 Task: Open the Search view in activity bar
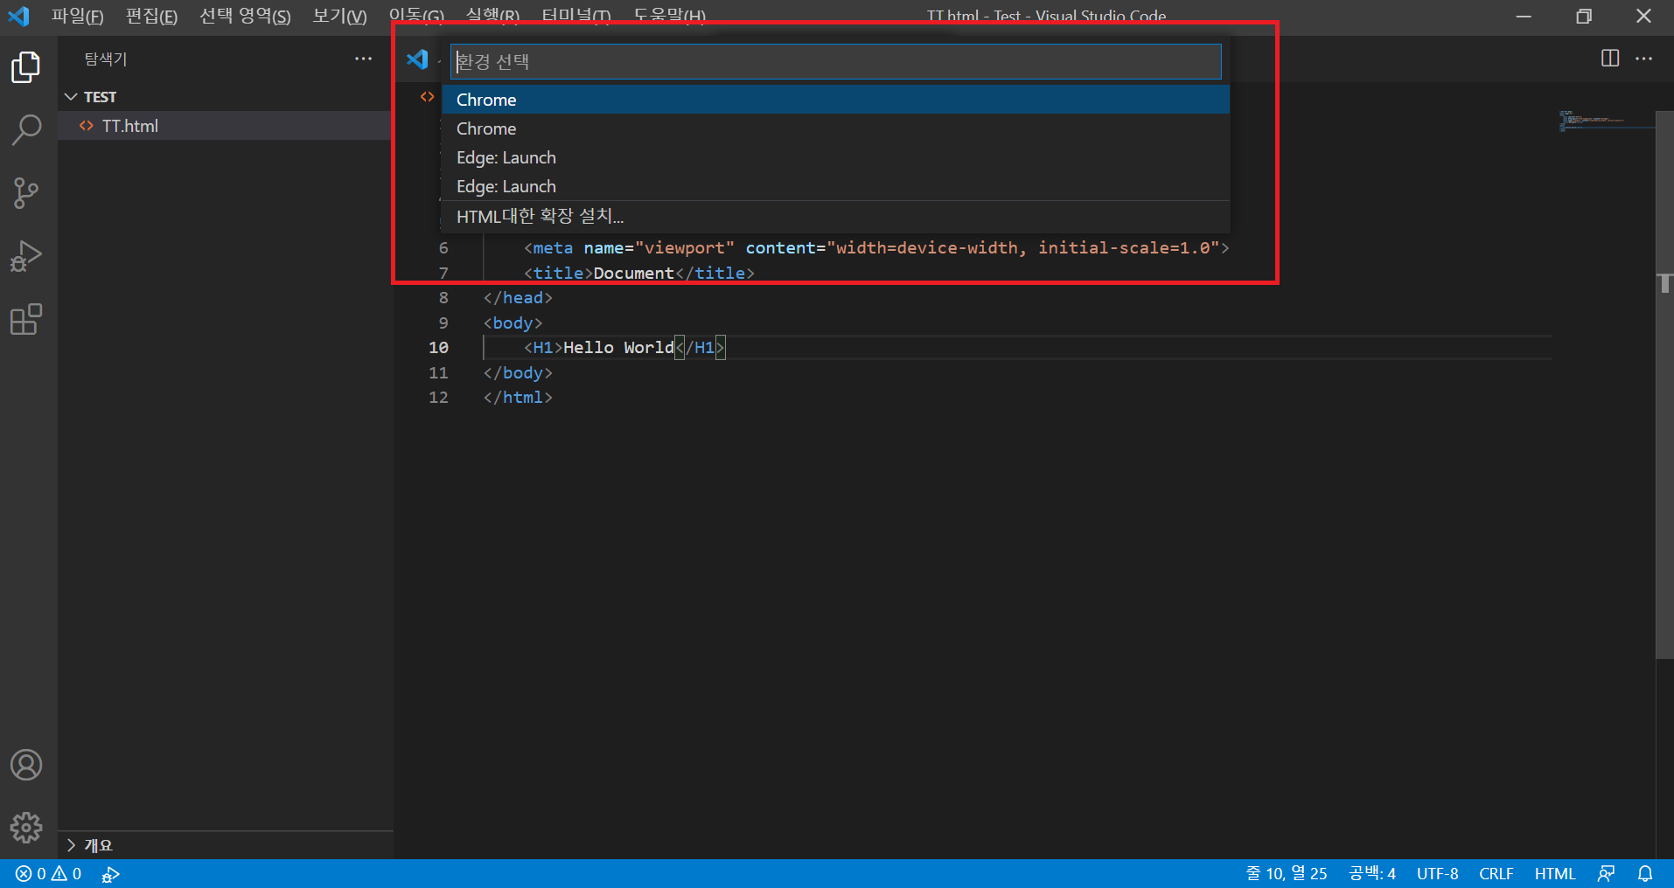click(x=26, y=130)
